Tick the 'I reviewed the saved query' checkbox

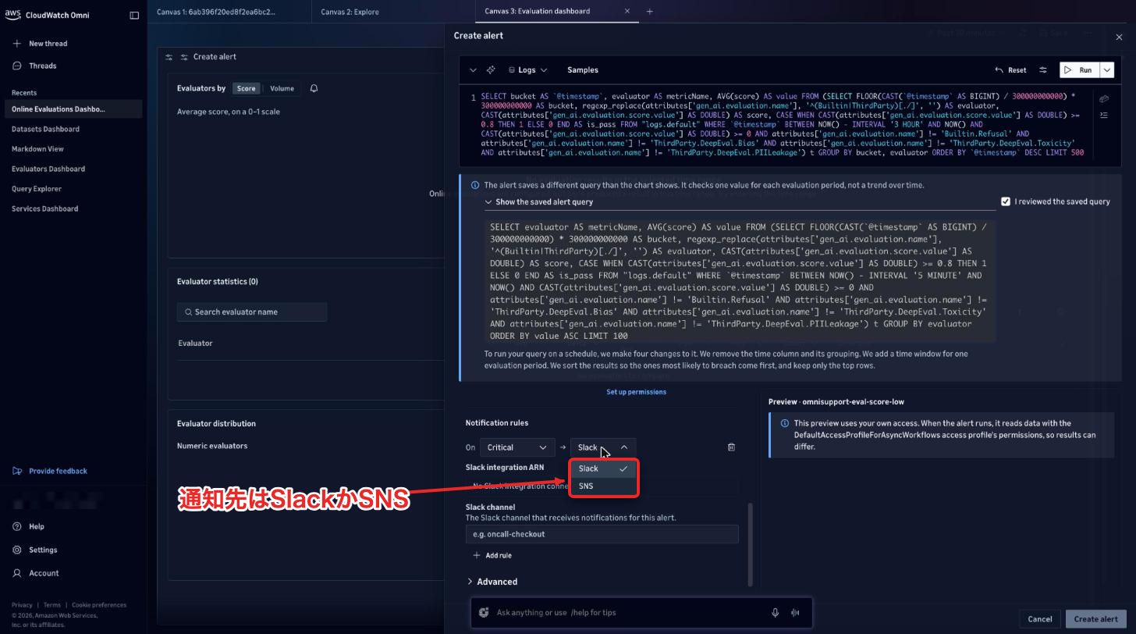tap(1006, 201)
